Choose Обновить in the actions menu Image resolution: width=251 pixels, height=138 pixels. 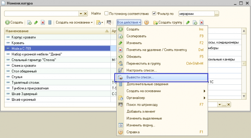click(x=162, y=57)
